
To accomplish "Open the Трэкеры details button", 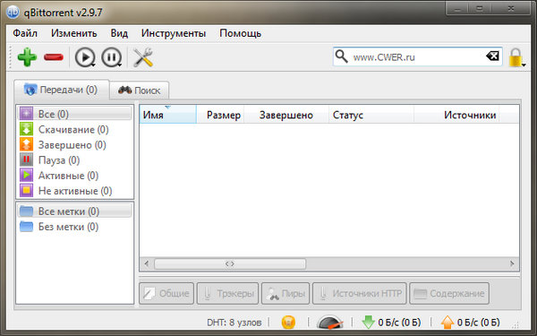I will [x=227, y=294].
